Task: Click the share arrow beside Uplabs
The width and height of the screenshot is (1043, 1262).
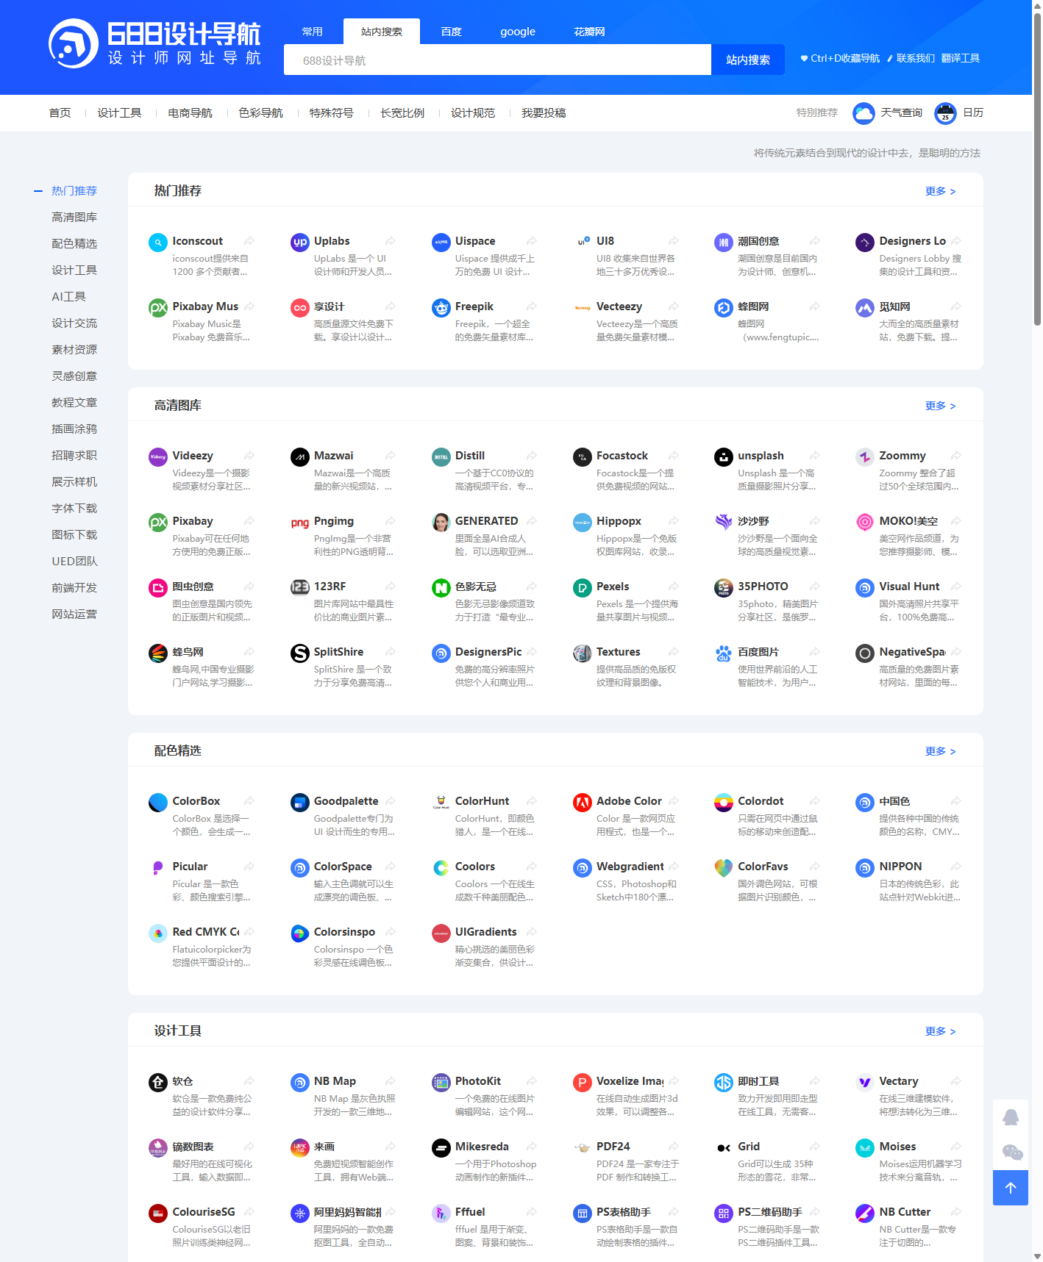Action: coord(391,241)
